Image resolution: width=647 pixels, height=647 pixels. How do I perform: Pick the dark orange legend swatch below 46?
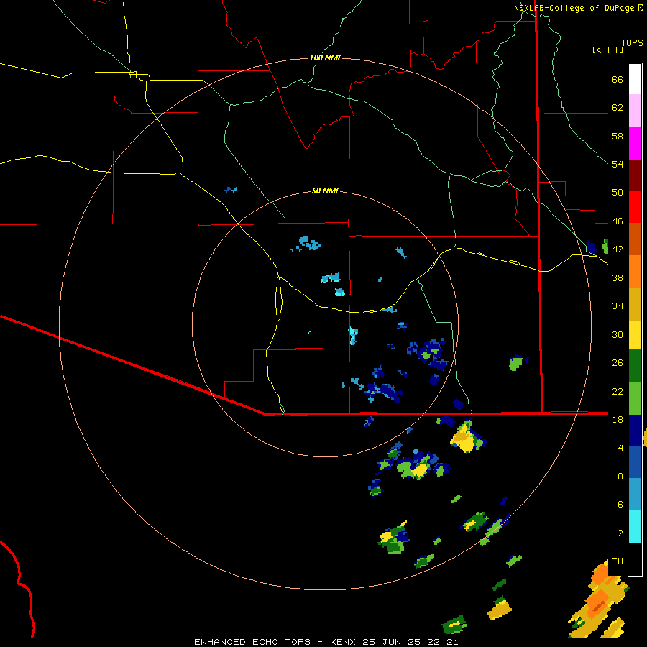(635, 239)
